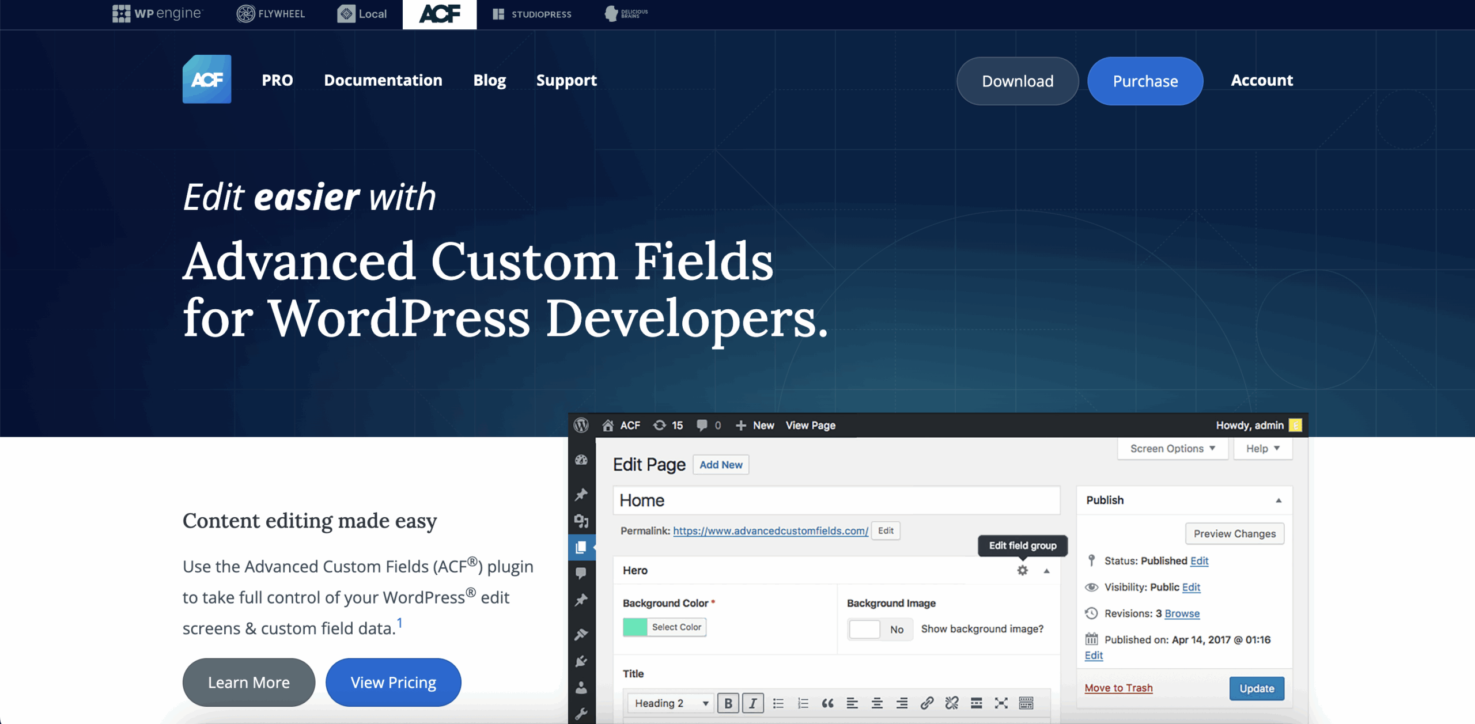Screen dimensions: 1475x724
Task: Expand the Help dropdown
Action: click(x=1262, y=448)
